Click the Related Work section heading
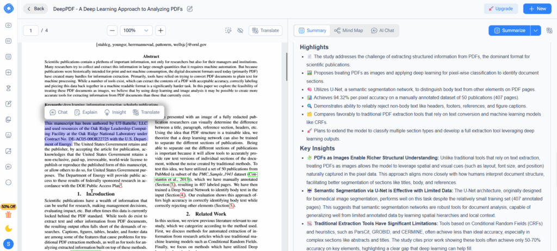Screen dimensions: 557x251 click(x=206, y=214)
